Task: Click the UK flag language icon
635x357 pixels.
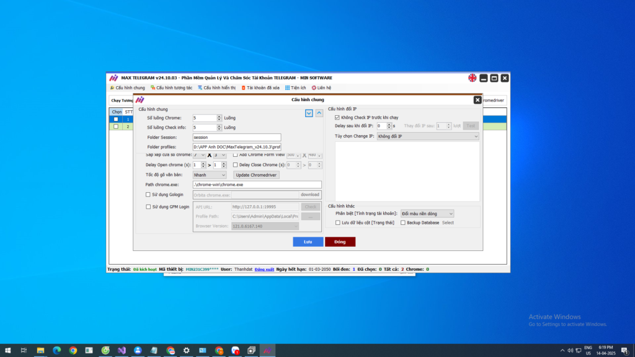Action: [x=473, y=78]
